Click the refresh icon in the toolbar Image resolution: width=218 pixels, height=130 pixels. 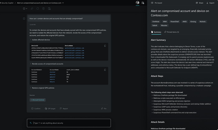point(38,8)
